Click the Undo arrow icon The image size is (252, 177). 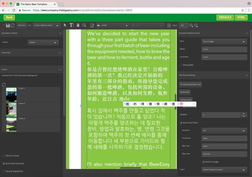click(x=99, y=25)
